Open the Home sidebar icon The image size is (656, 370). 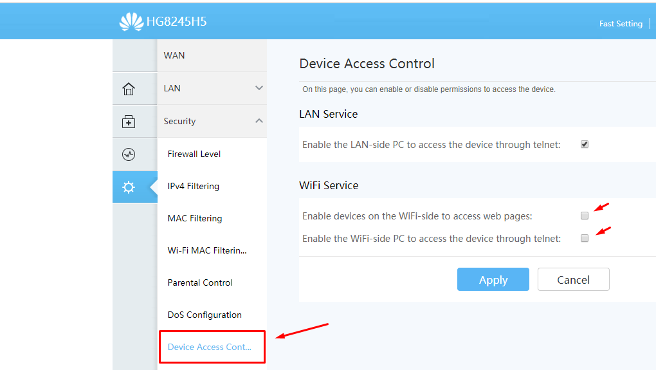pyautogui.click(x=129, y=89)
